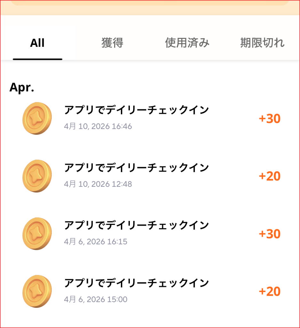
Task: Tap the coin icon for the 15:00 entry
Action: pos(37,291)
